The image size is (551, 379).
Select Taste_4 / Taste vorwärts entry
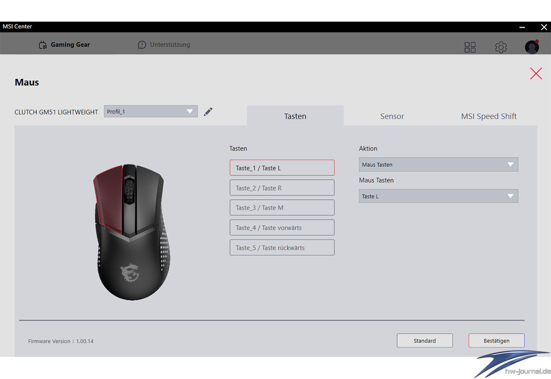(x=282, y=228)
